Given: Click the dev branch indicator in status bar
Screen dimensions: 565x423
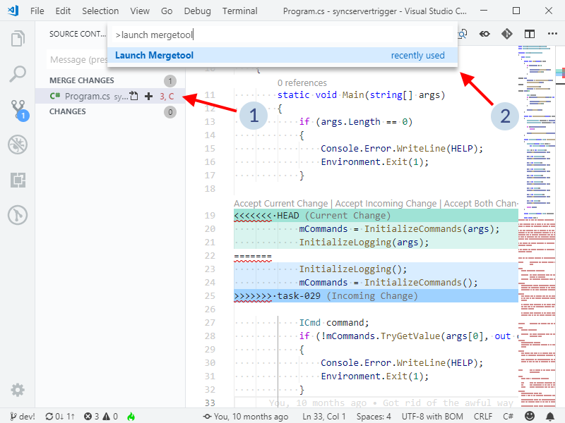Looking at the screenshot, I should (x=23, y=416).
